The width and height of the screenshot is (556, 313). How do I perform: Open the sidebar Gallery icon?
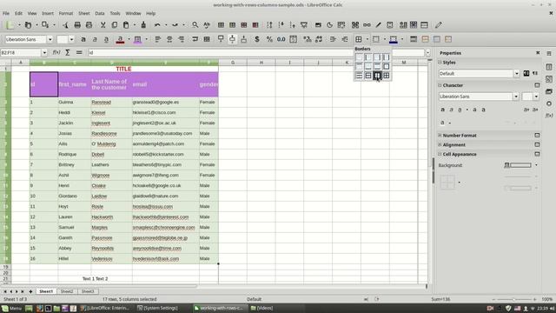(x=549, y=91)
